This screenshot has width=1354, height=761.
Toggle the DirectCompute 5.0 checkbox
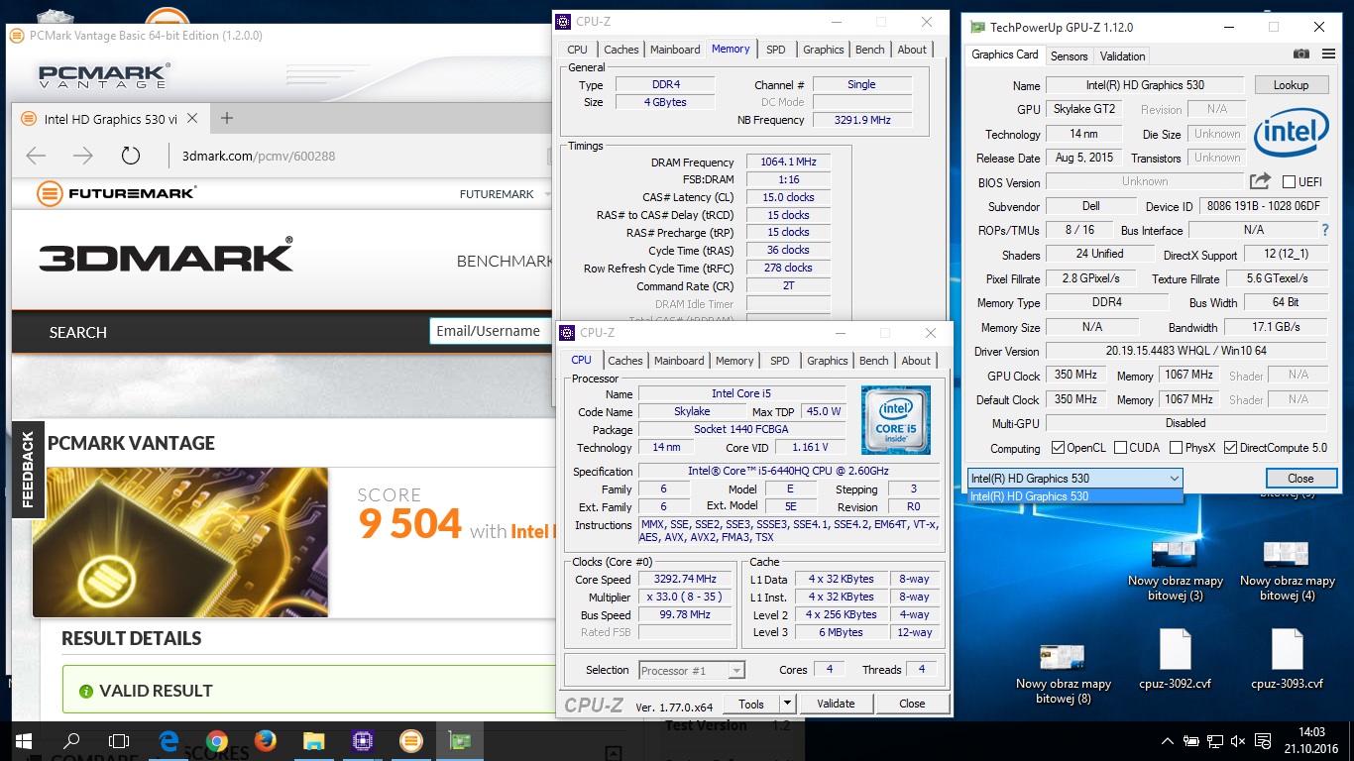click(1231, 448)
